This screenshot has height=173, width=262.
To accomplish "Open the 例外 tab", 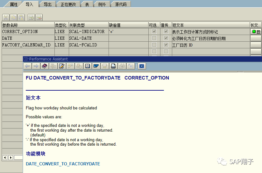I will pyautogui.click(x=102, y=4).
